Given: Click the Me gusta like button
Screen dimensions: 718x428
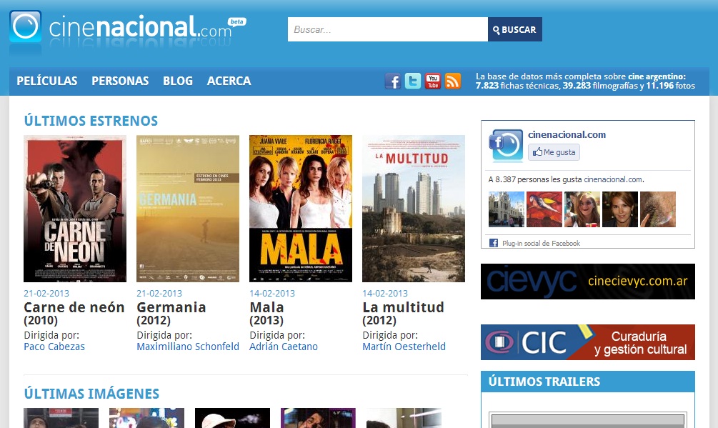Looking at the screenshot, I should point(554,152).
